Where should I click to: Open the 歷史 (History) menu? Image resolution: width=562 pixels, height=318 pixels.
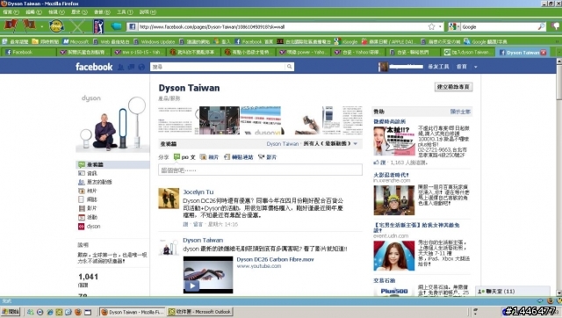79,11
